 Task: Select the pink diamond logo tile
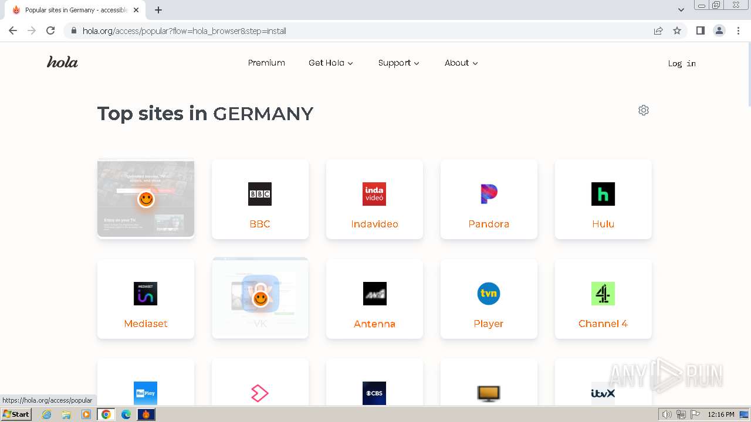[260, 393]
